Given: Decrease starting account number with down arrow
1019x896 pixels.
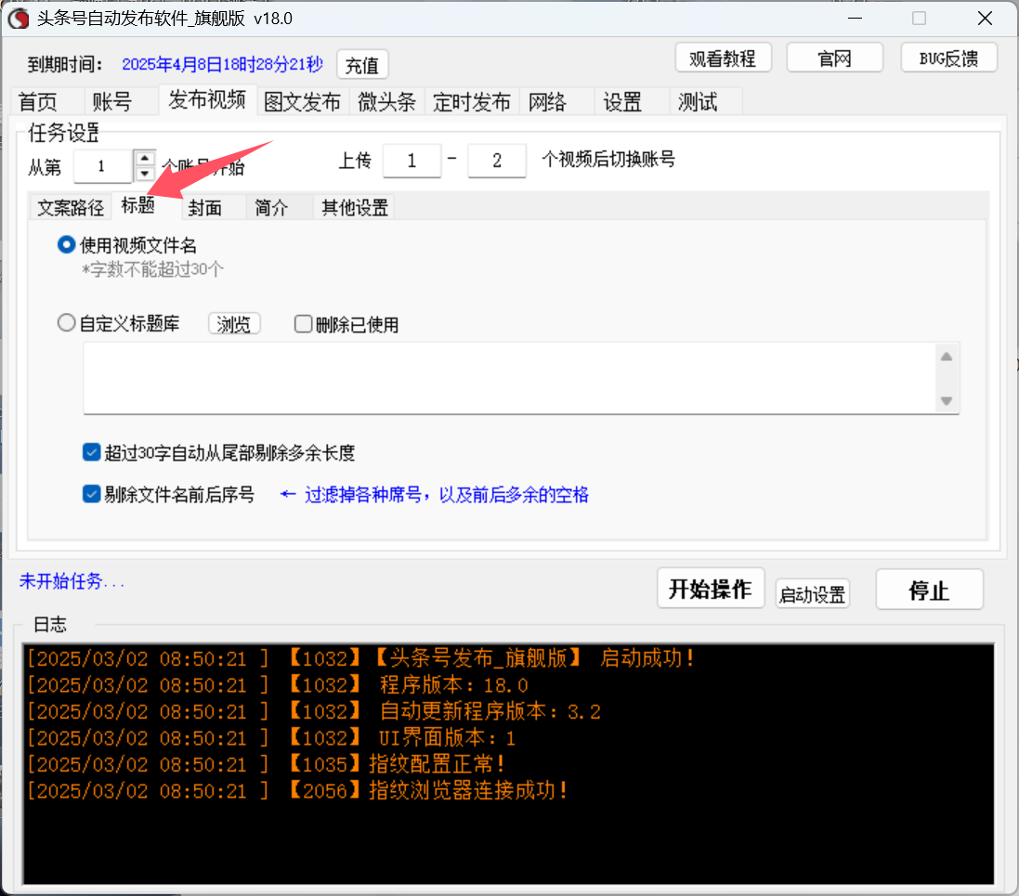Looking at the screenshot, I should 144,175.
